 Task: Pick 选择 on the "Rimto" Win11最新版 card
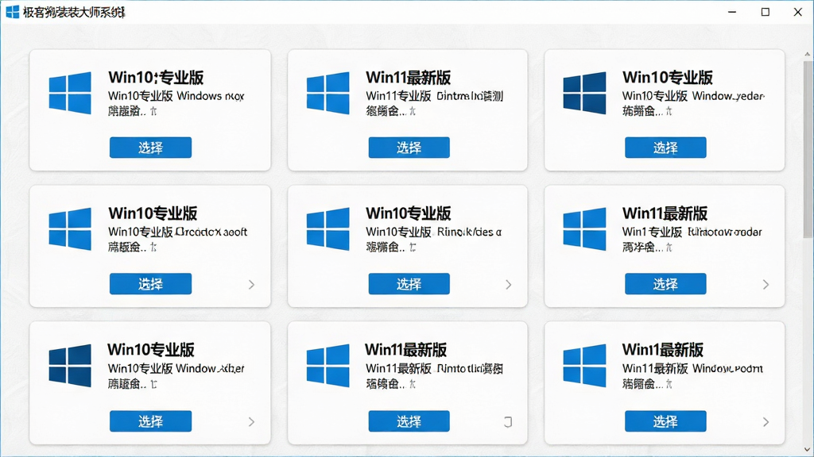(409, 421)
